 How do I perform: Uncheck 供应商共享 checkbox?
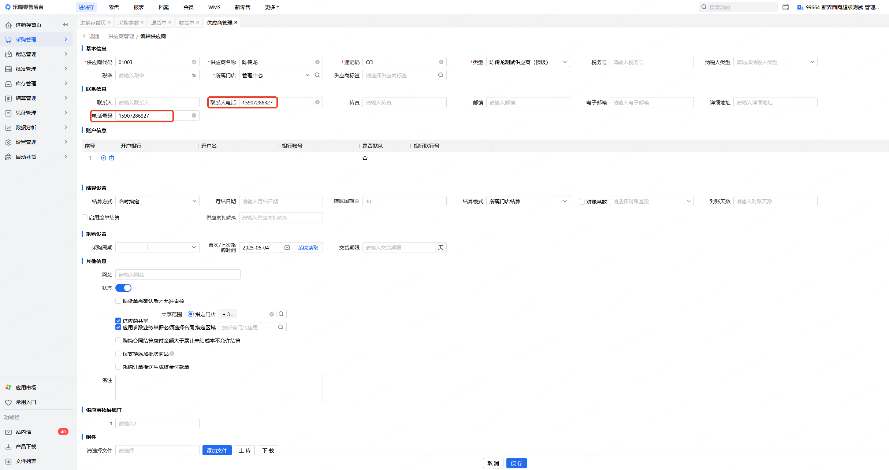[118, 321]
